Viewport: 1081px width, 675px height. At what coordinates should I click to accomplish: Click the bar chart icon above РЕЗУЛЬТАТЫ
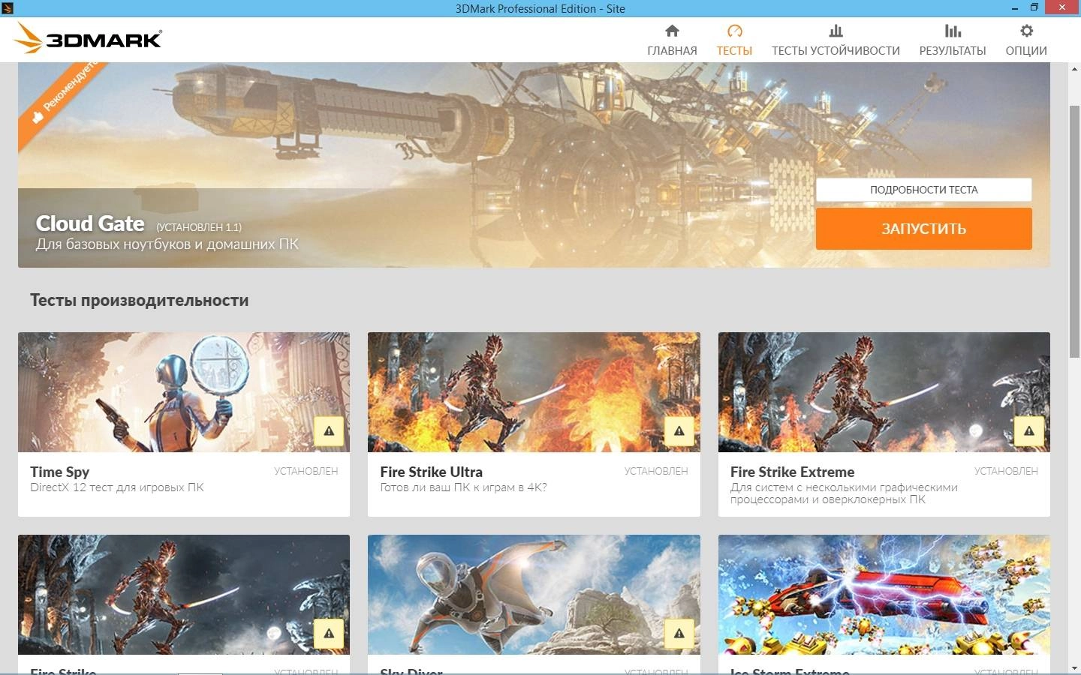(x=953, y=31)
